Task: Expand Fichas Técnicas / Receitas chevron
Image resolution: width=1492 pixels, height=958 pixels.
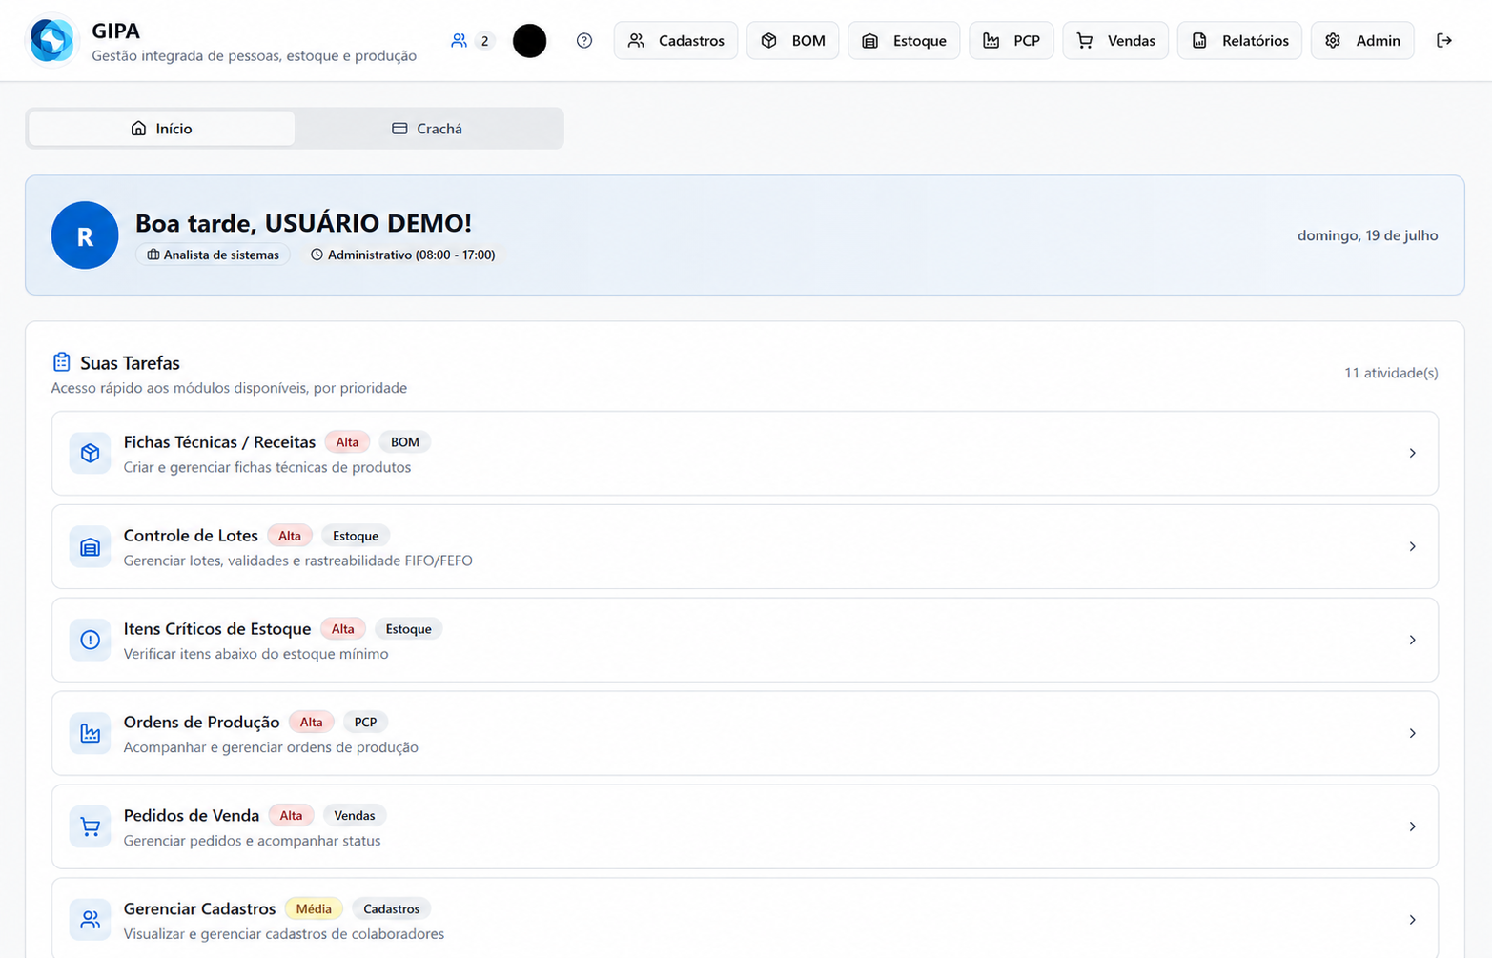Action: tap(1412, 453)
